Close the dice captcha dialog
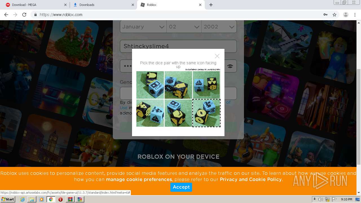This screenshot has height=203, width=361. click(x=217, y=56)
